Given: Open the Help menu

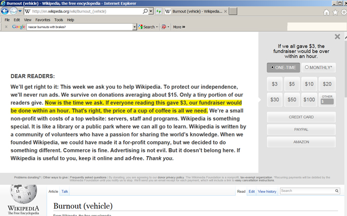Looking at the screenshot, I should coord(70,20).
